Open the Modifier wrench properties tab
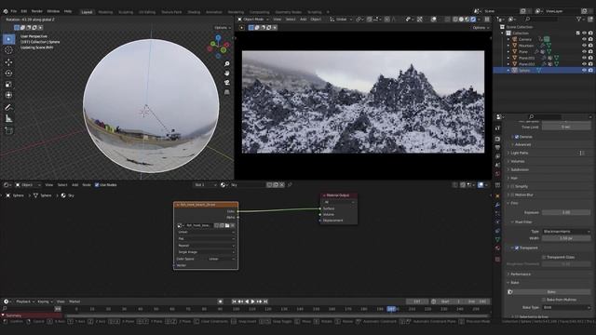 [497, 205]
